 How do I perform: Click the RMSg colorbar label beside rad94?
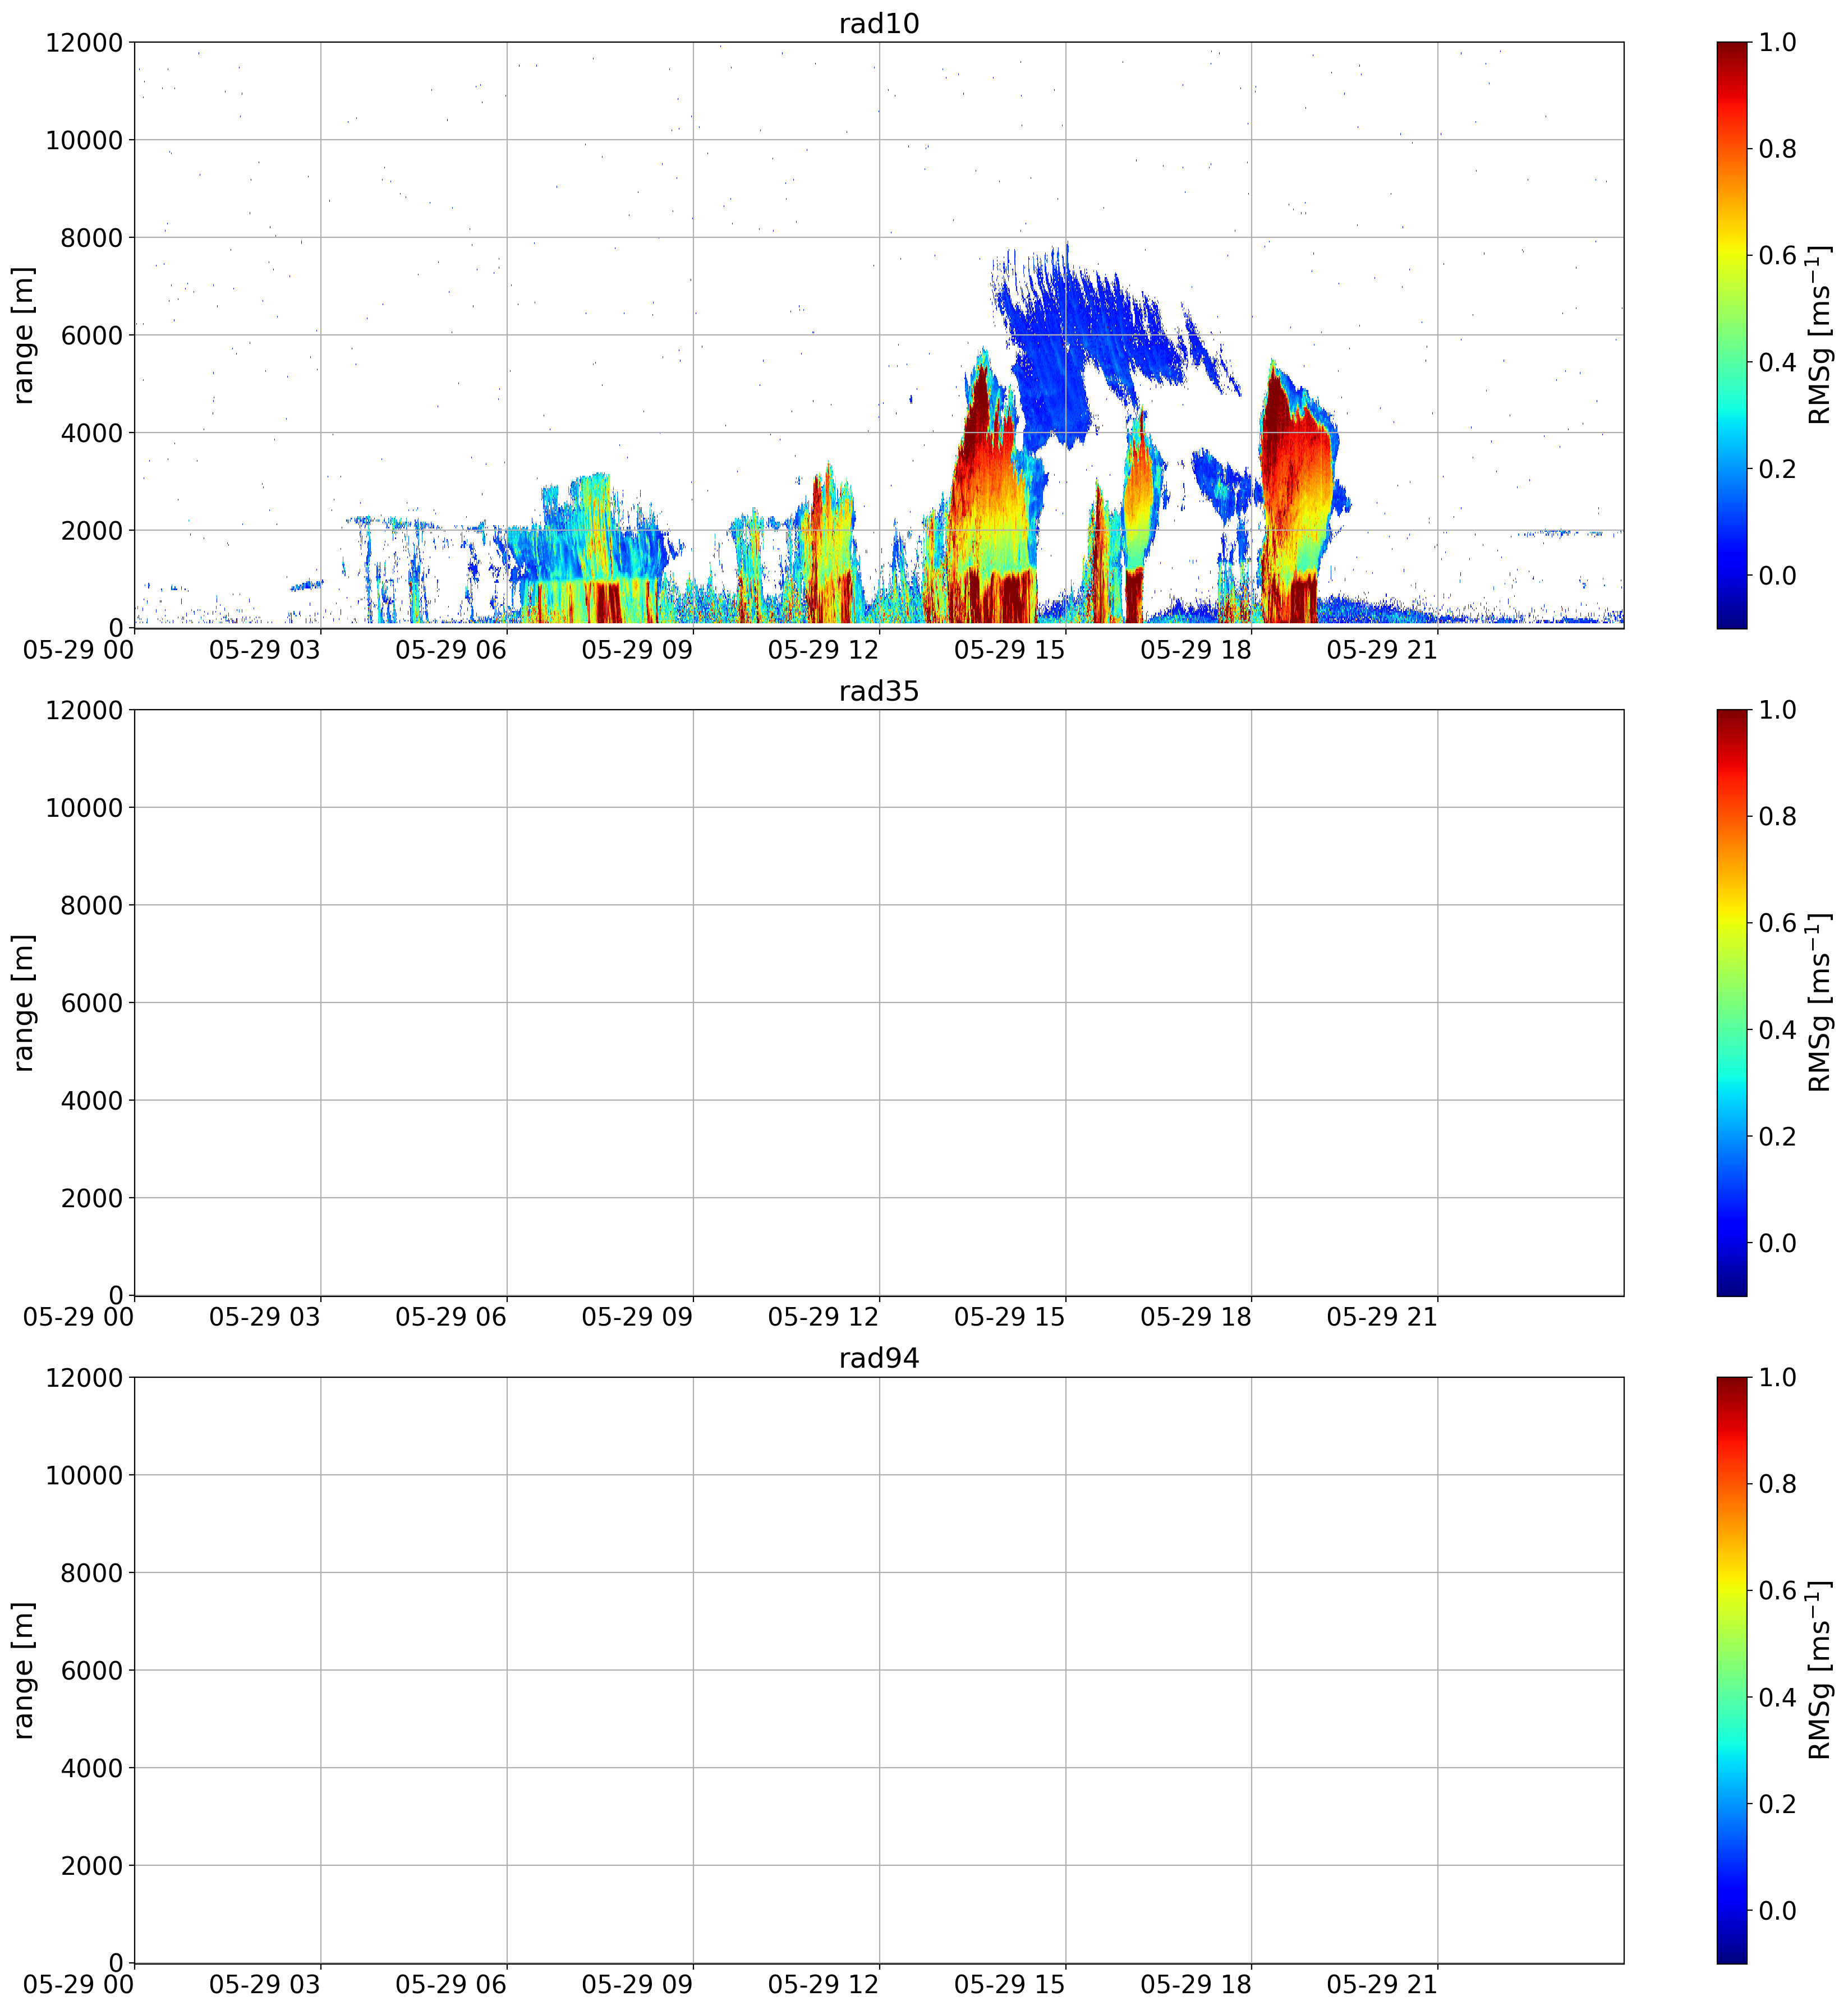pyautogui.click(x=1820, y=1670)
